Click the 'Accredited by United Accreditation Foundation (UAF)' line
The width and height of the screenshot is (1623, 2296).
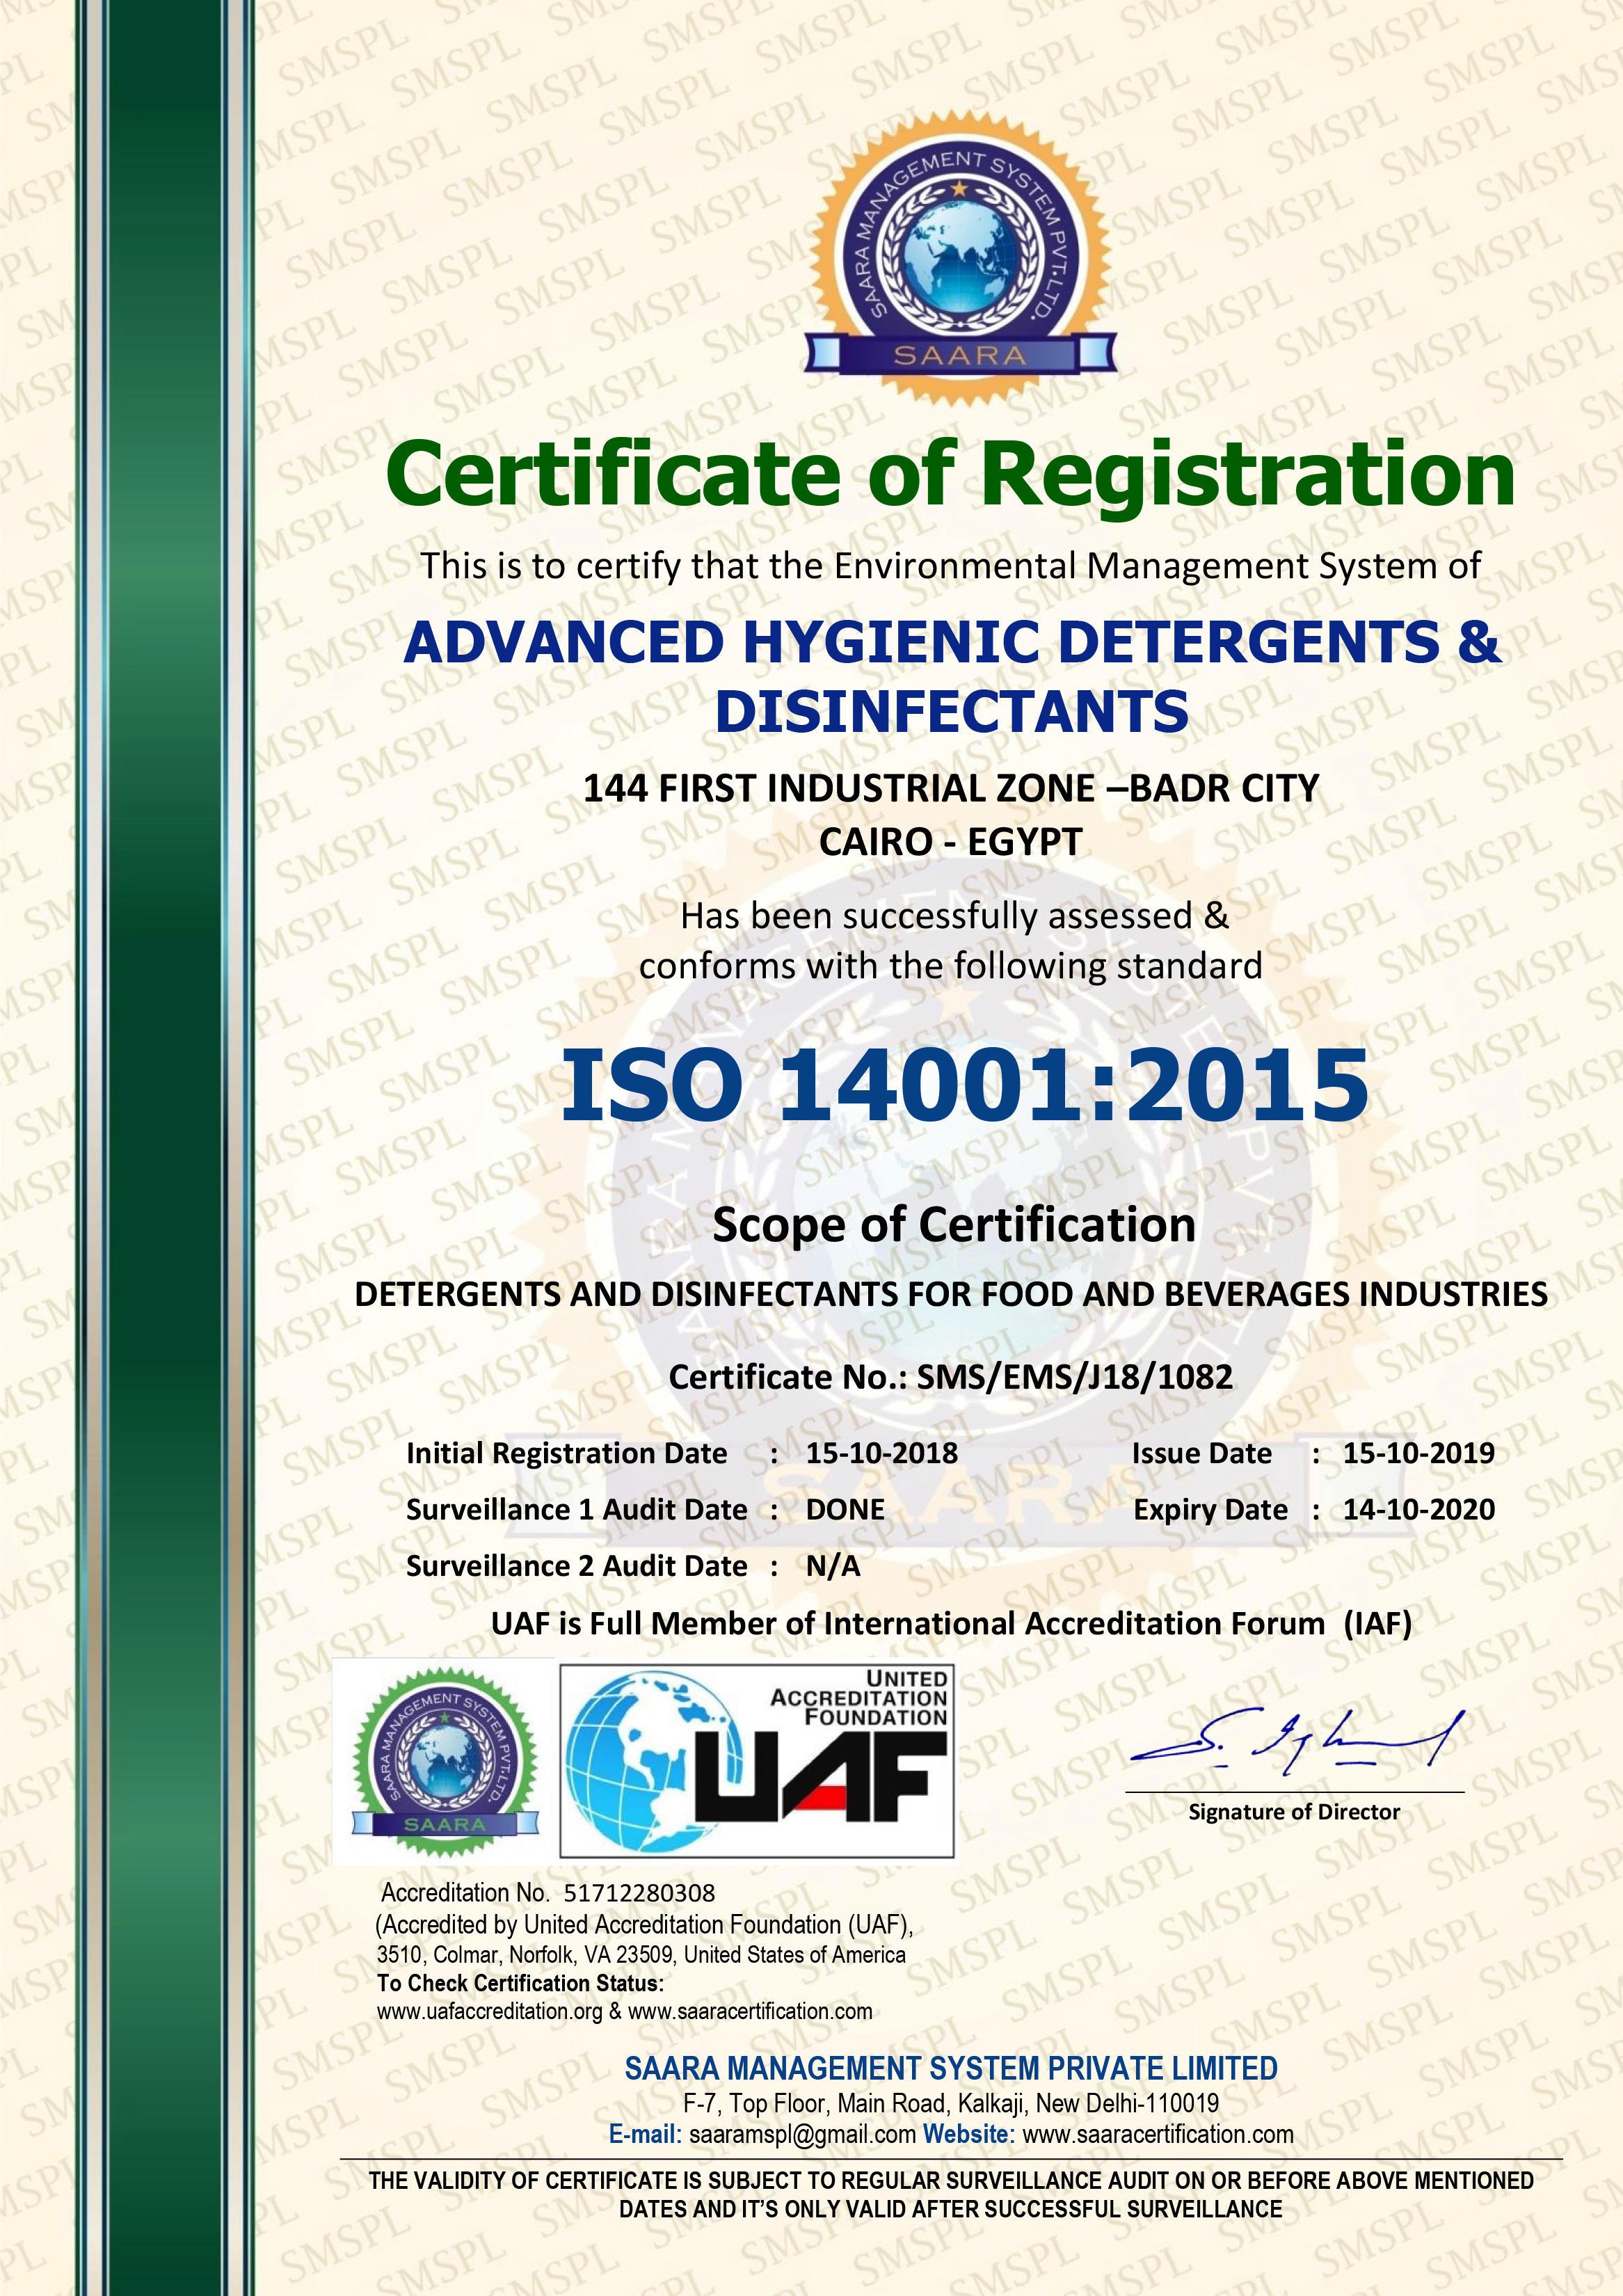[644, 1925]
